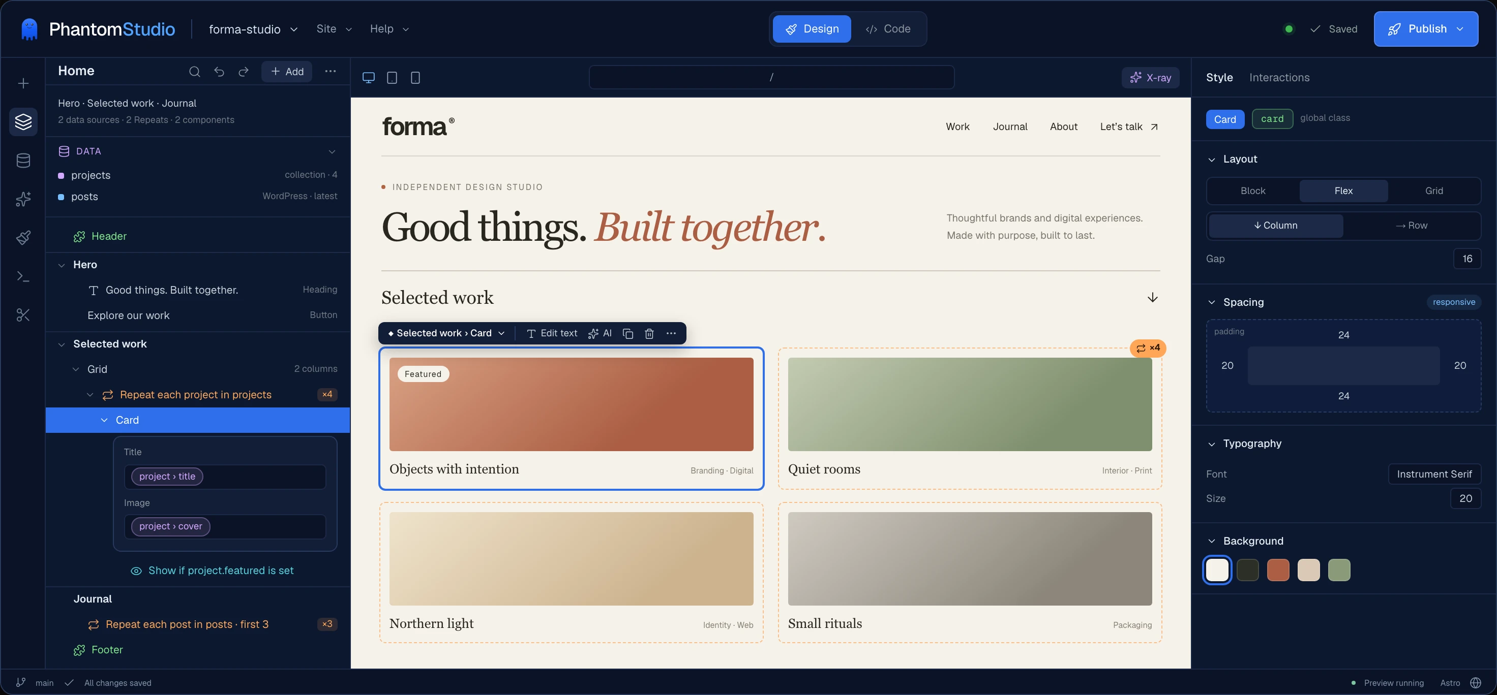Collapse Repeat each project in projects

coord(89,395)
